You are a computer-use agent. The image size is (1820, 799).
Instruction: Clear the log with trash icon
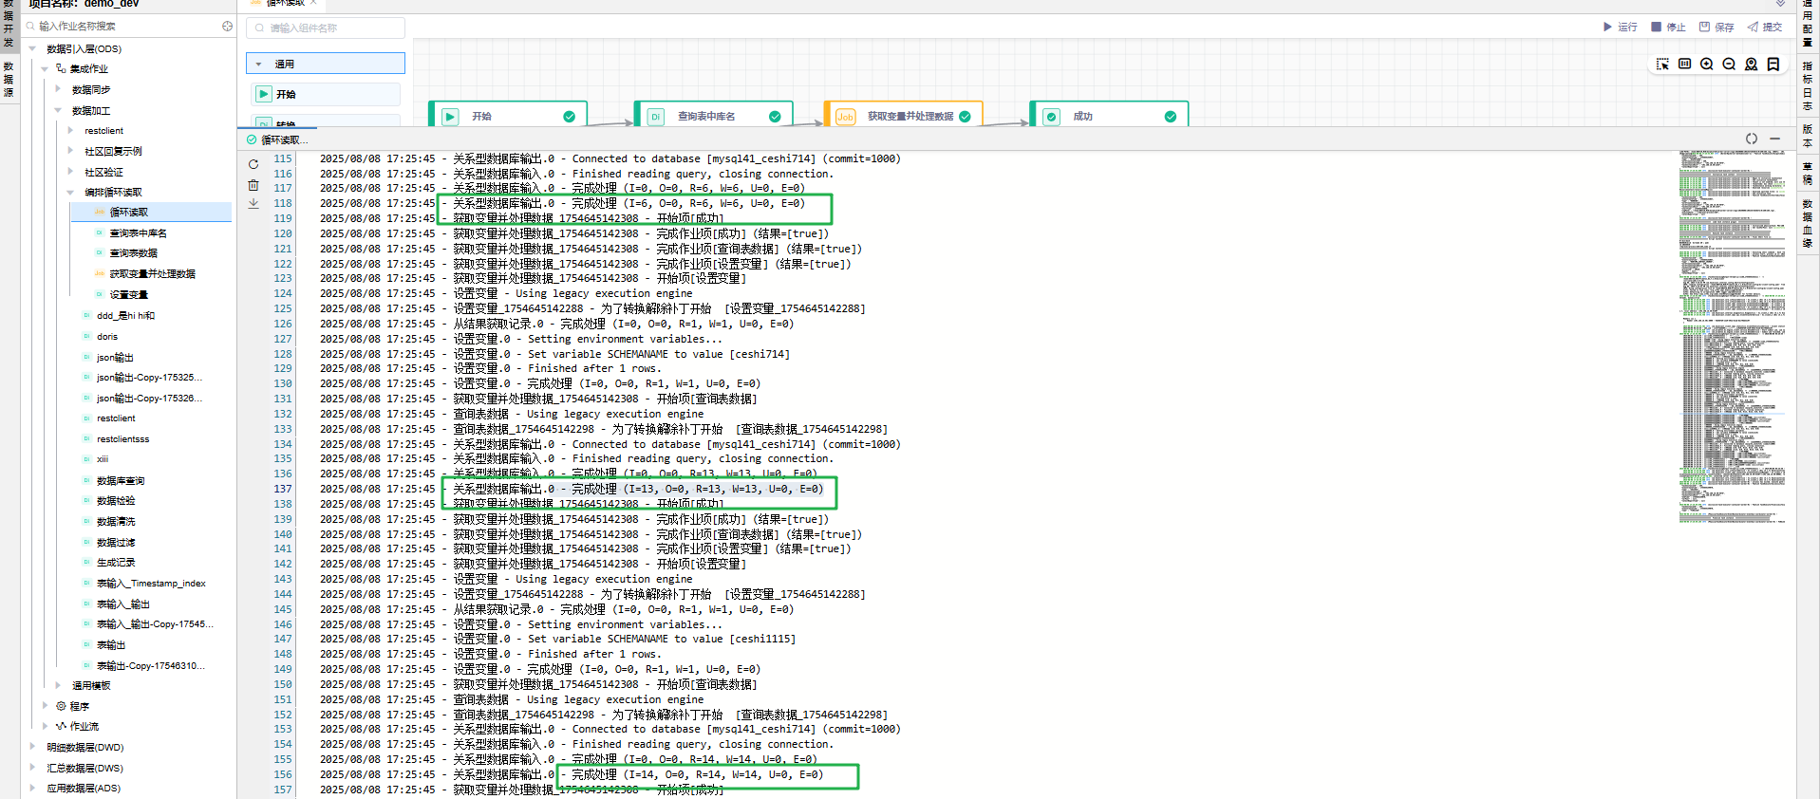253,185
